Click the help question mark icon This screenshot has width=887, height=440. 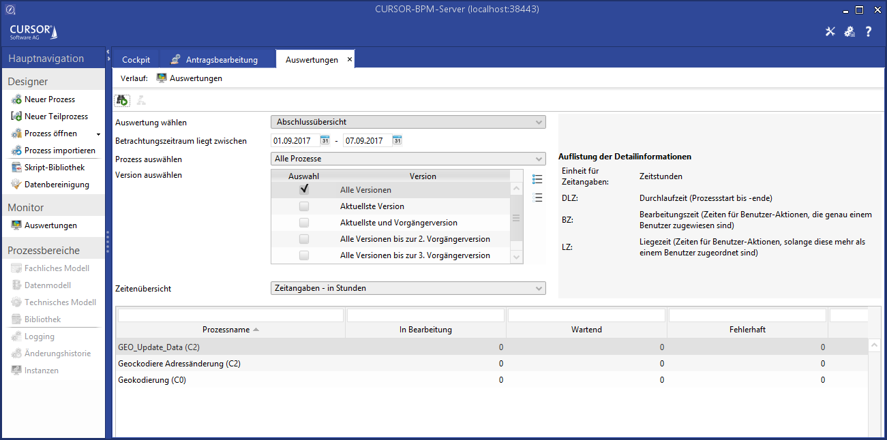869,32
